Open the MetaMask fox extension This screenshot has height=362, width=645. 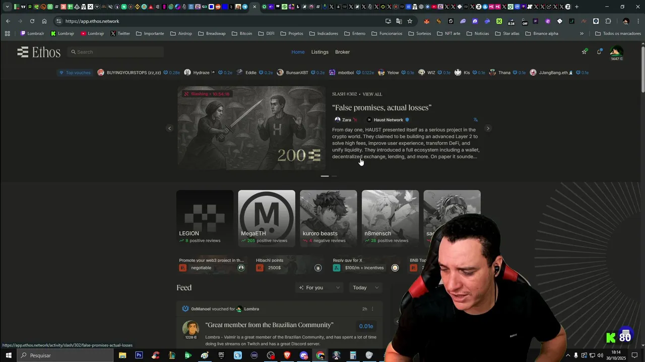click(x=427, y=21)
